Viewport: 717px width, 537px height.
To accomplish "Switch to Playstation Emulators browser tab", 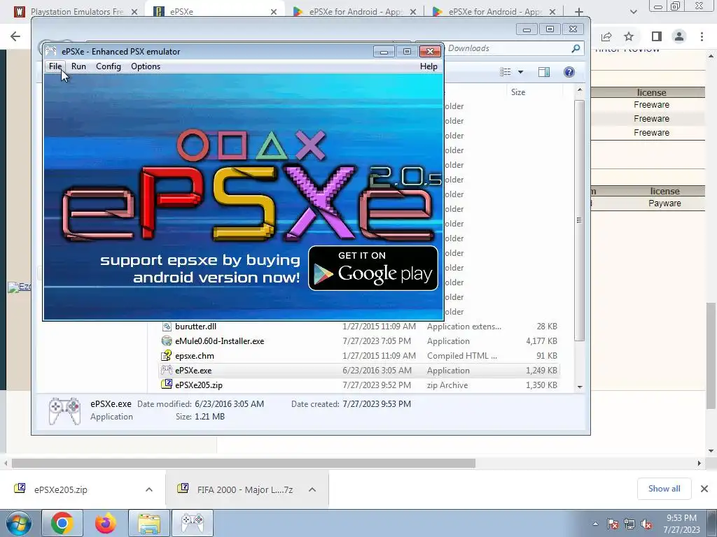I will tap(77, 11).
